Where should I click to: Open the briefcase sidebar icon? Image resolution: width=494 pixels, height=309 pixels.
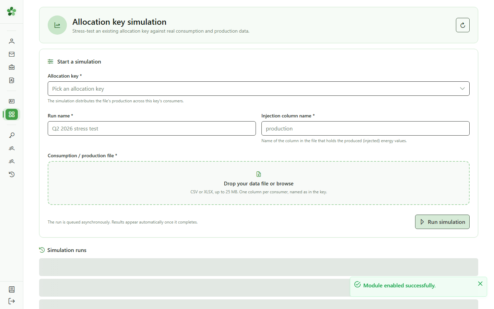pos(12,67)
